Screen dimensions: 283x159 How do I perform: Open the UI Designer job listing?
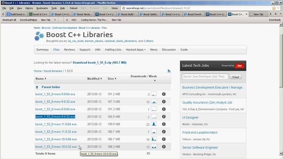tap(190, 117)
